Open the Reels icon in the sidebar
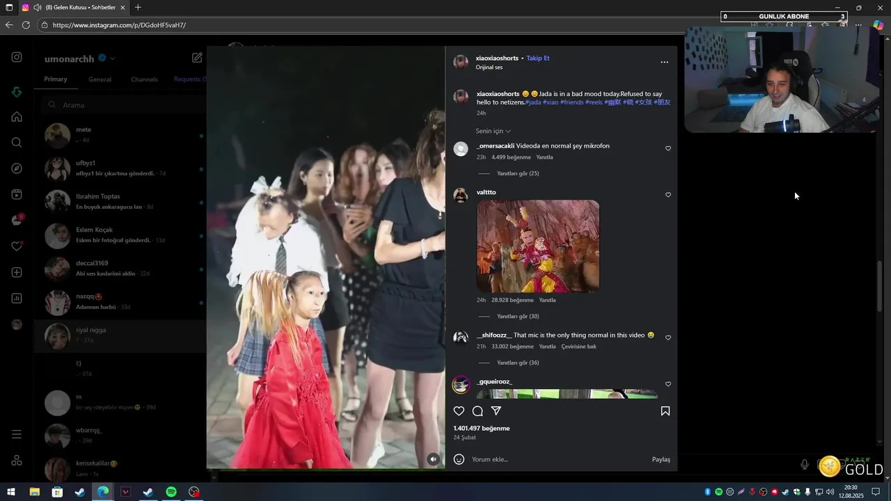This screenshot has height=501, width=891. (17, 195)
